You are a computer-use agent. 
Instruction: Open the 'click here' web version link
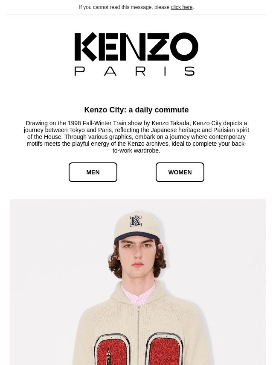[181, 7]
